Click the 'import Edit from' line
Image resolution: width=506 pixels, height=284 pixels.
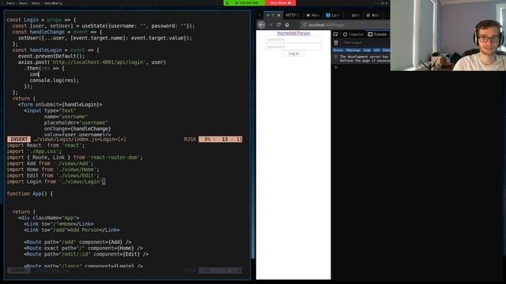click(x=53, y=175)
